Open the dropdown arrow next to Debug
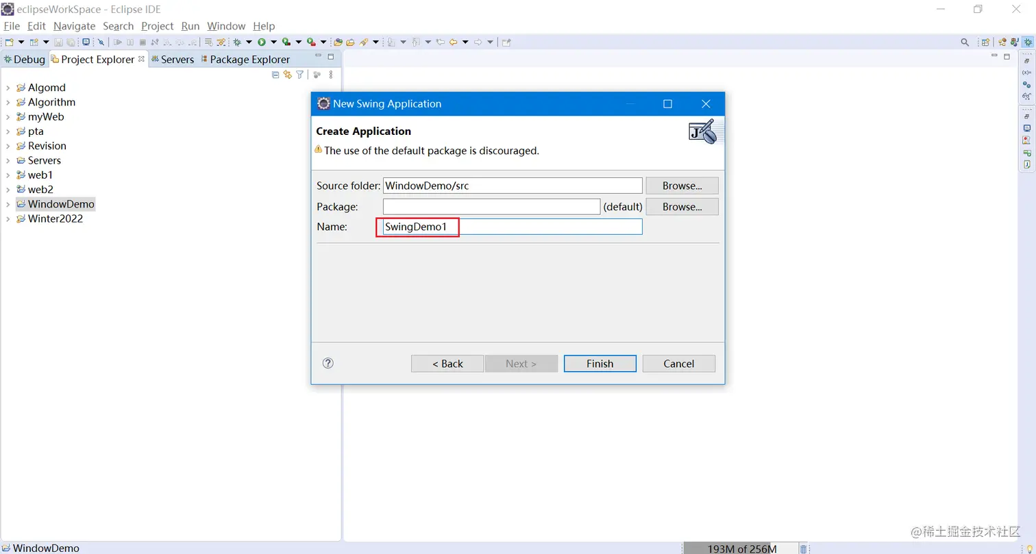Screen dimensions: 1036x554 pyautogui.click(x=248, y=42)
